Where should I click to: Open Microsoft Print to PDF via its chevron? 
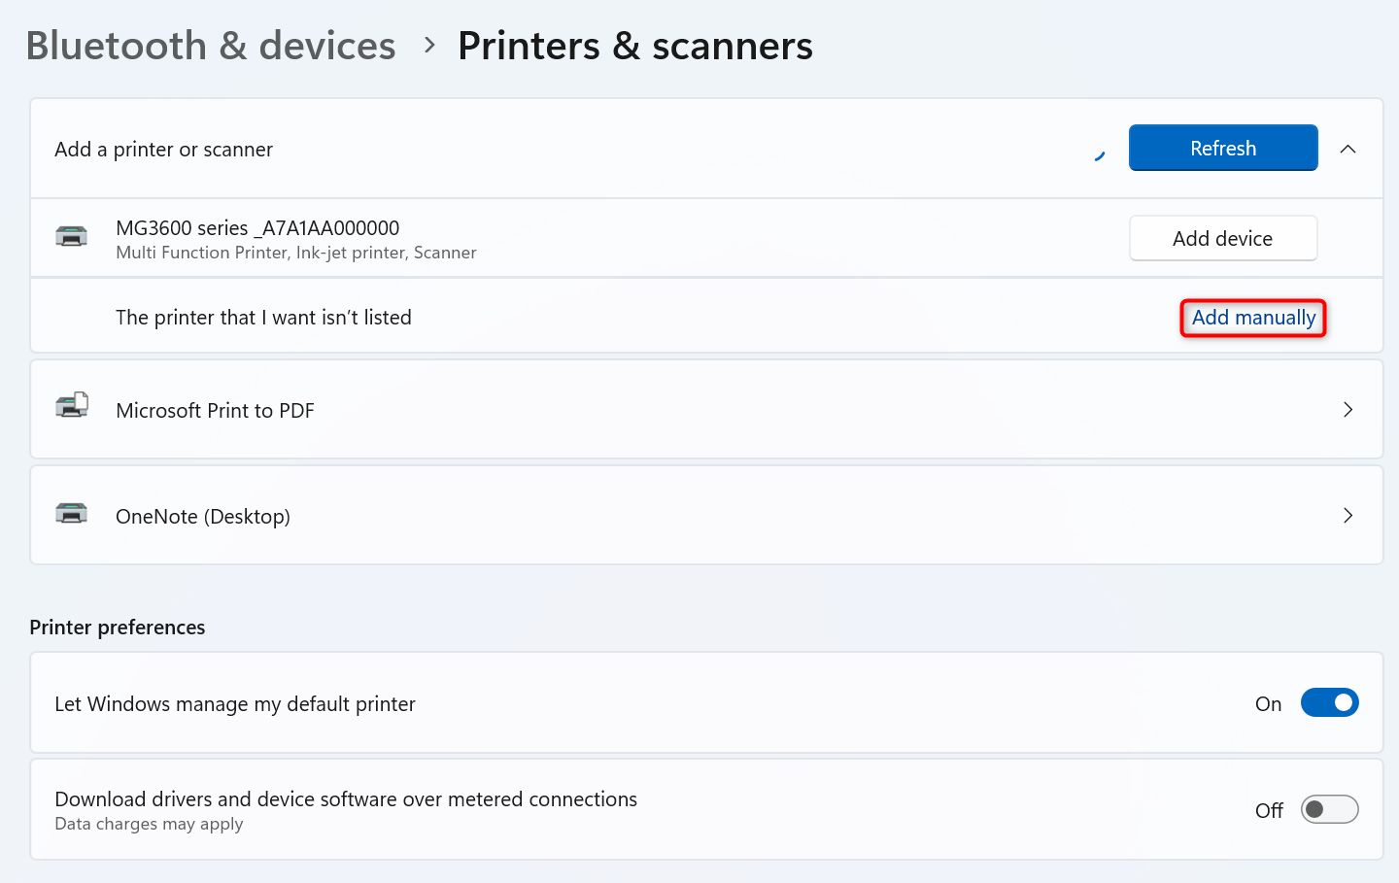click(x=1348, y=410)
